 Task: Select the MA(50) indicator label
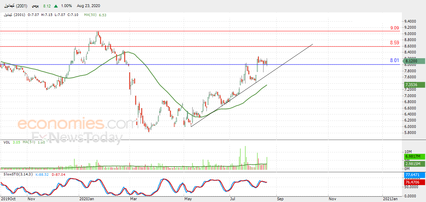pos(90,15)
